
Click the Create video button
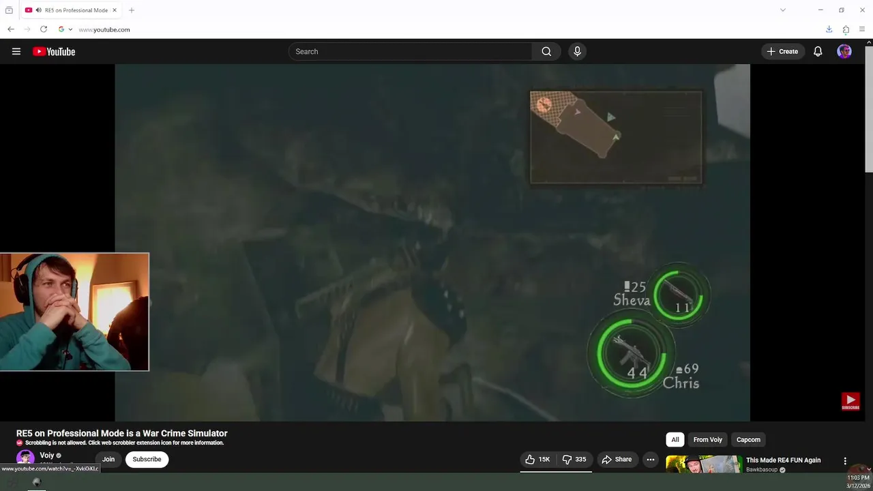point(782,51)
